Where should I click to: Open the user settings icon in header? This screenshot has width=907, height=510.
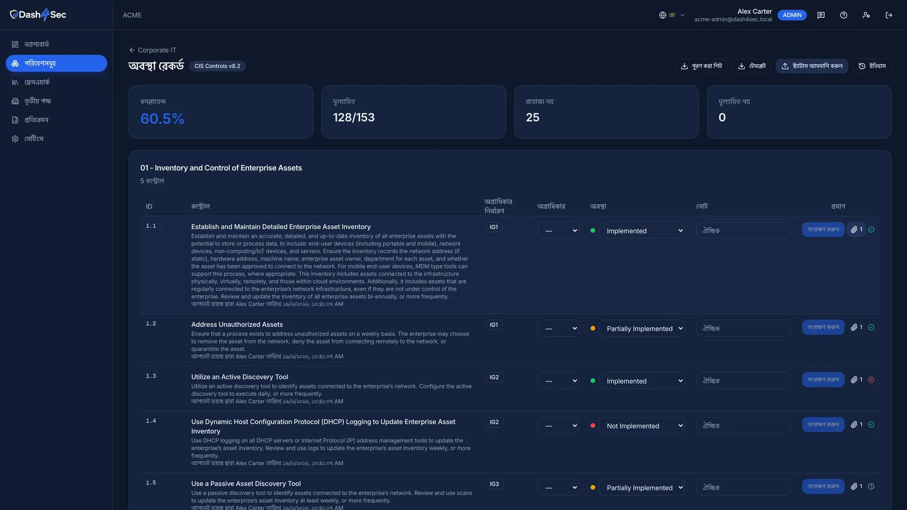pos(866,15)
